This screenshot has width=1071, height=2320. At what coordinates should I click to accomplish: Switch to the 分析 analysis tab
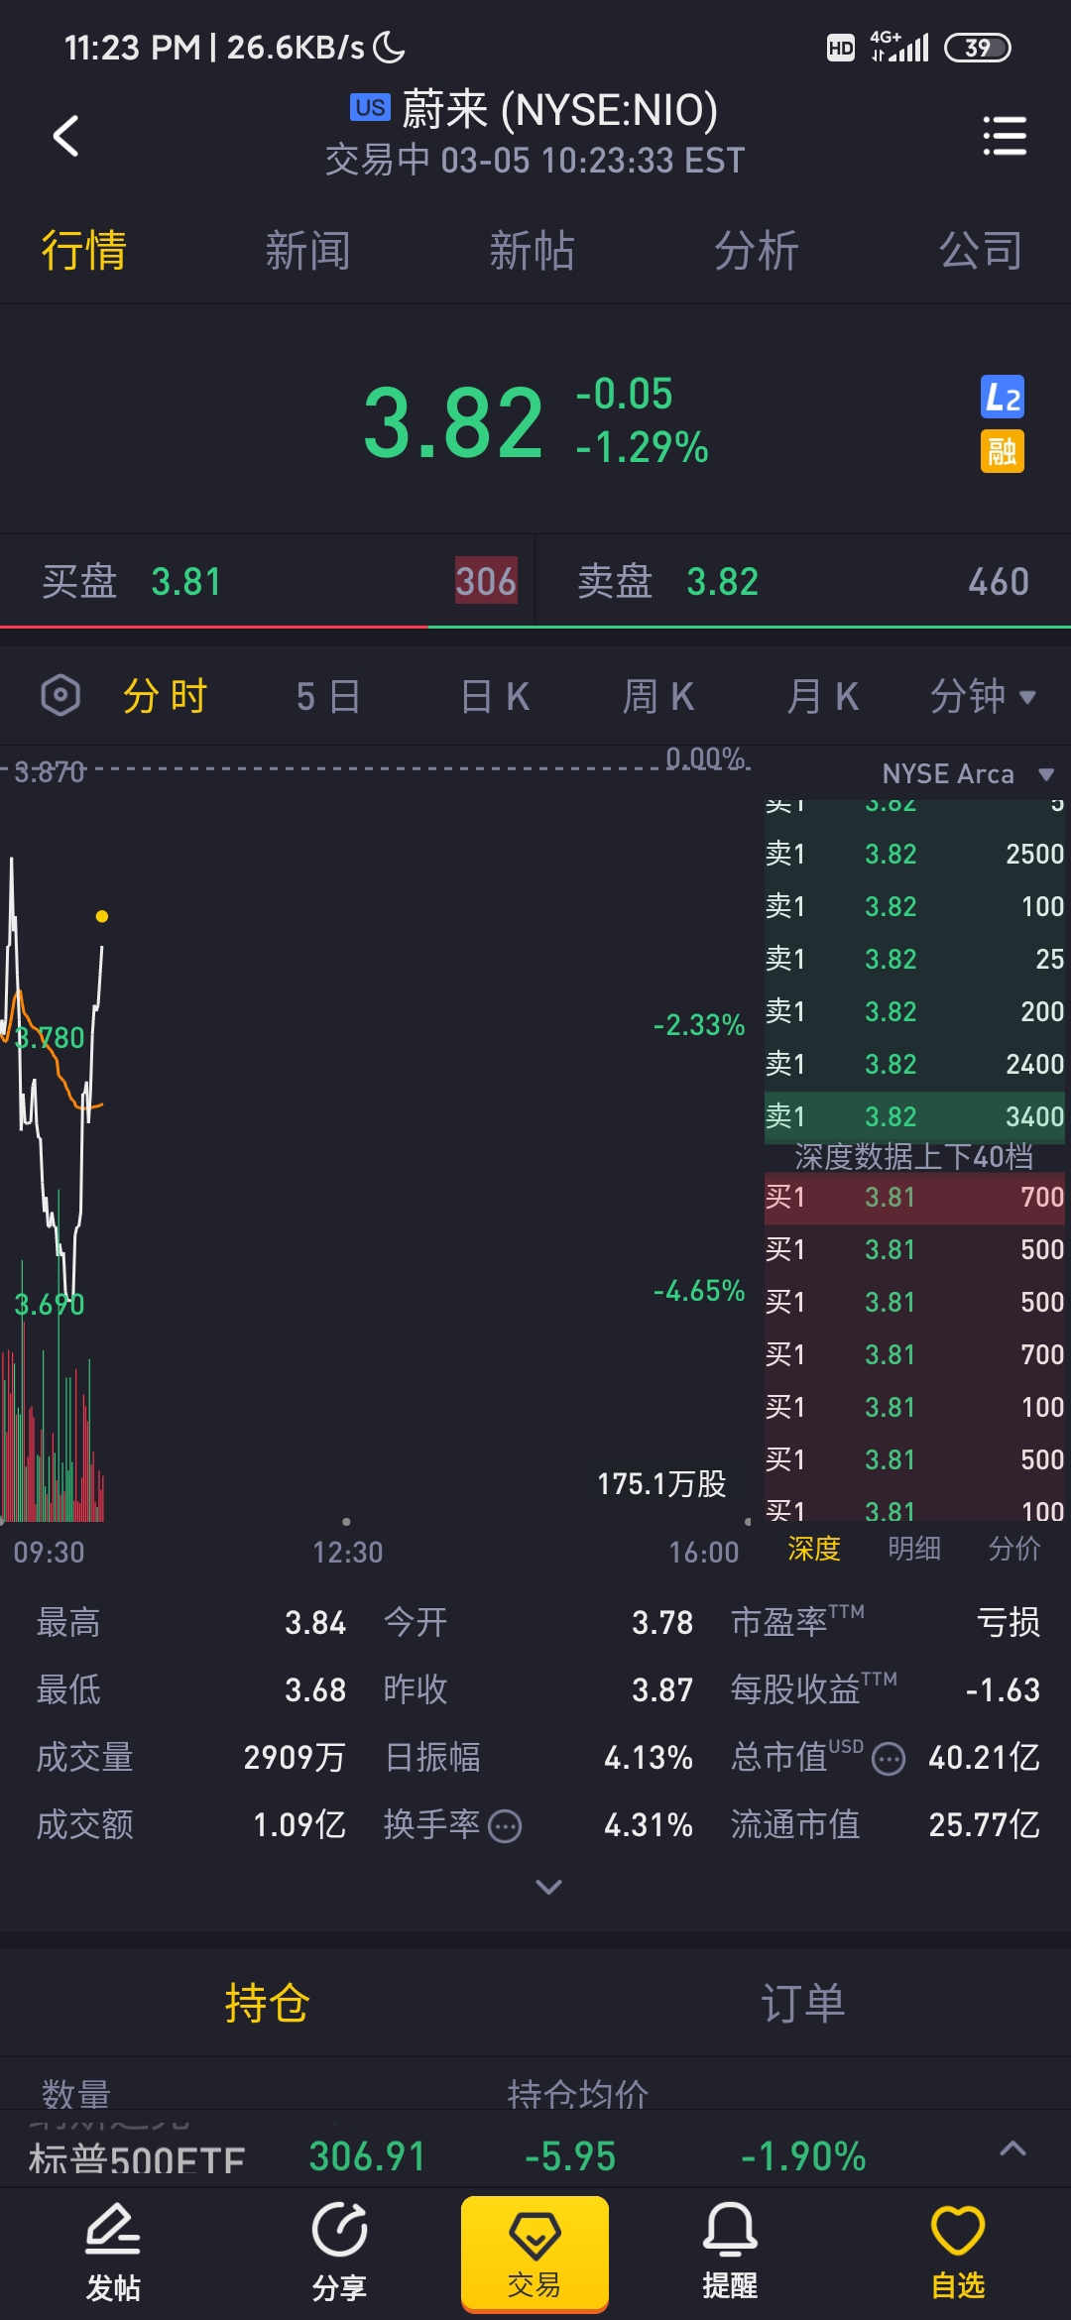(757, 251)
